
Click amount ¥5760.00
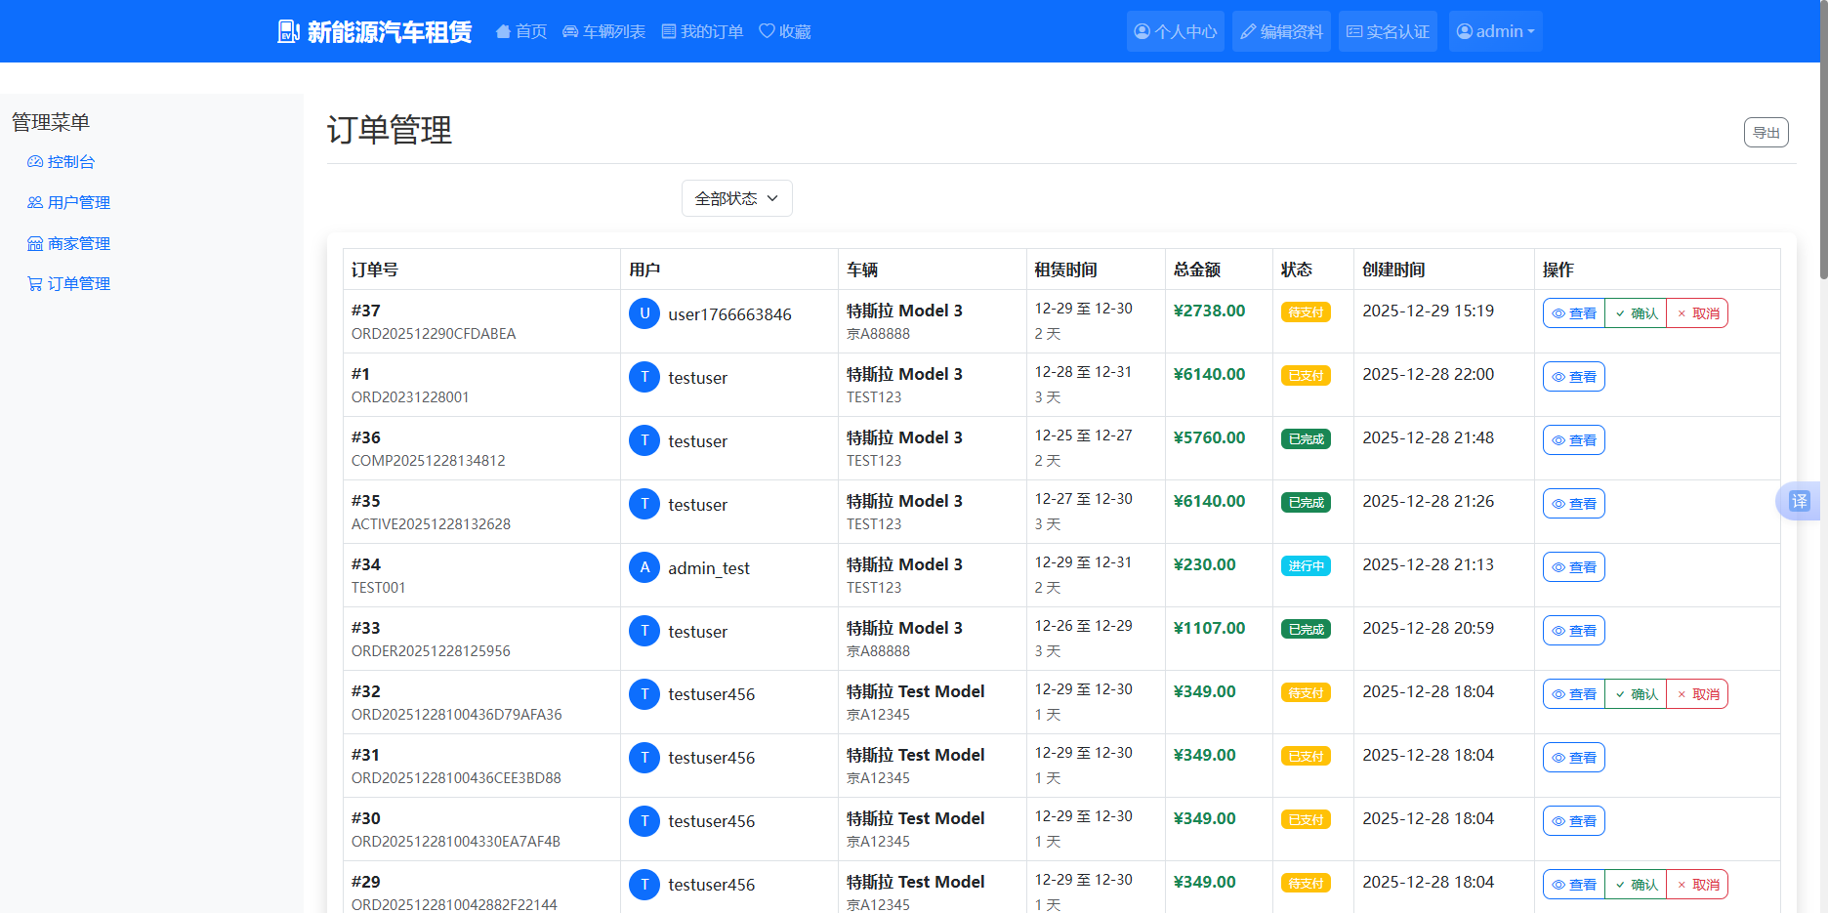(x=1209, y=437)
